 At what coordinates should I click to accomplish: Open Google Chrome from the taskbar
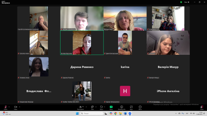click(116, 113)
